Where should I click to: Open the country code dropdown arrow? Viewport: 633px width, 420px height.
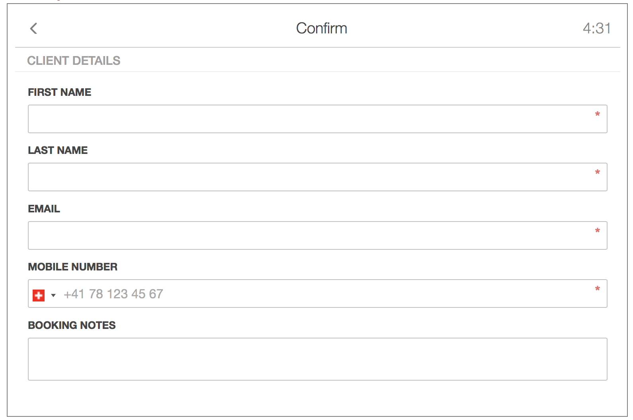click(53, 295)
